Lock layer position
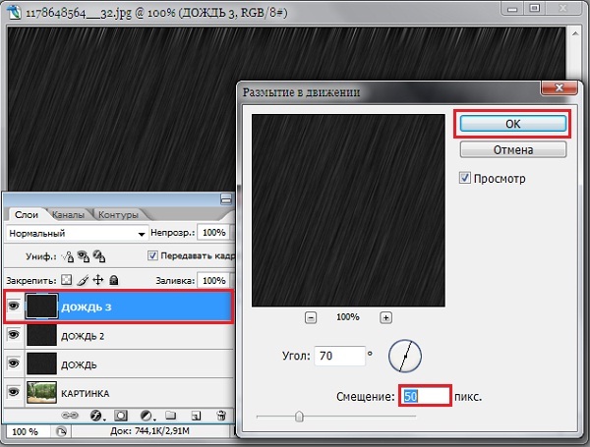The width and height of the screenshot is (590, 447). [x=97, y=280]
